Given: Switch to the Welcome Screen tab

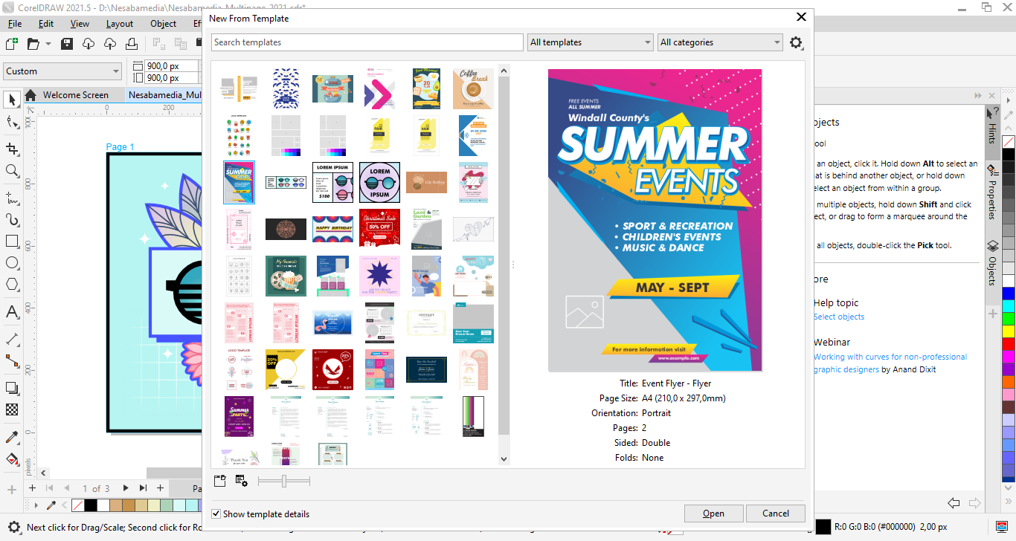Looking at the screenshot, I should tap(75, 95).
